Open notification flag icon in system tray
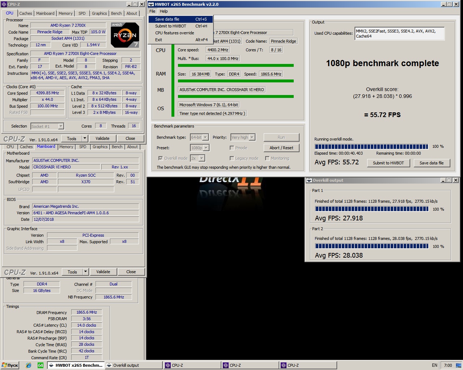The image size is (463, 370). point(458,365)
